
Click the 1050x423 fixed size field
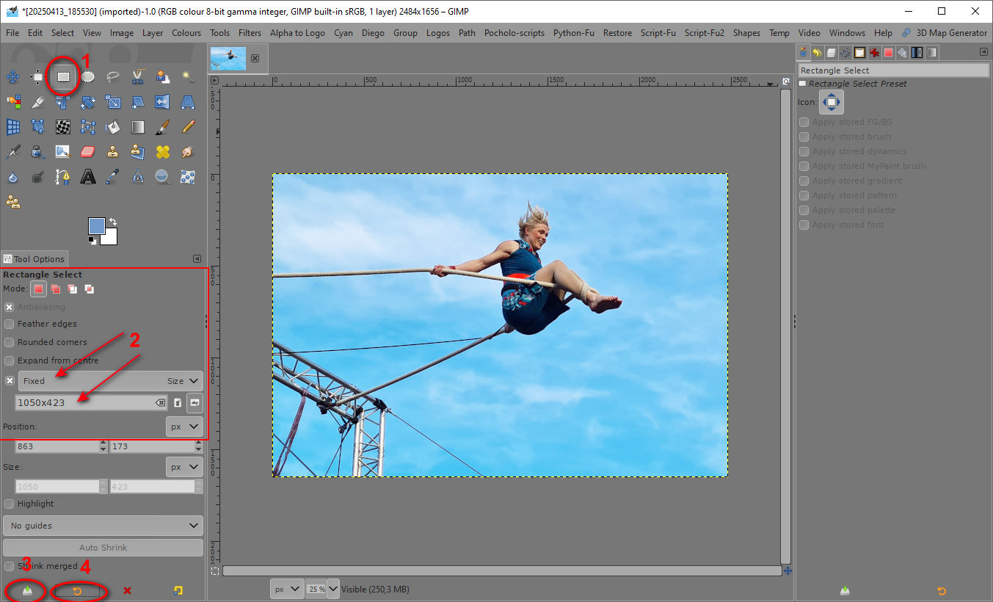84,402
